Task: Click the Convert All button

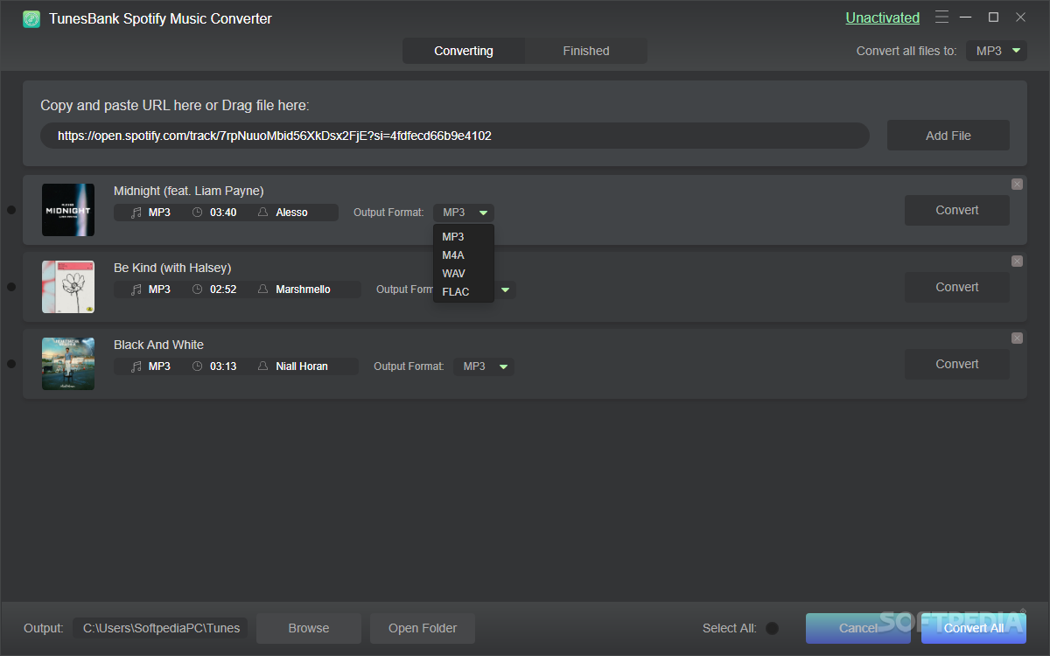Action: click(974, 628)
